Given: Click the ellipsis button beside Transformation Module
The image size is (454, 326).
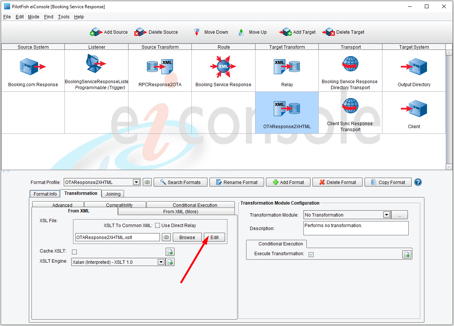Looking at the screenshot, I should (400, 215).
